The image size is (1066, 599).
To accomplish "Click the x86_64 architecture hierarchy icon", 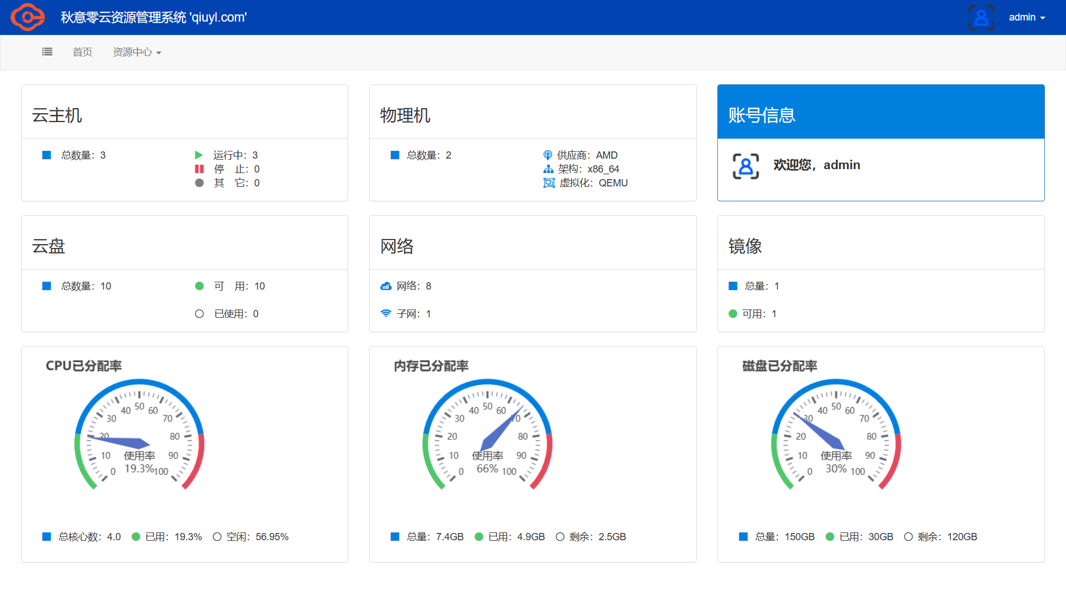I will click(549, 169).
